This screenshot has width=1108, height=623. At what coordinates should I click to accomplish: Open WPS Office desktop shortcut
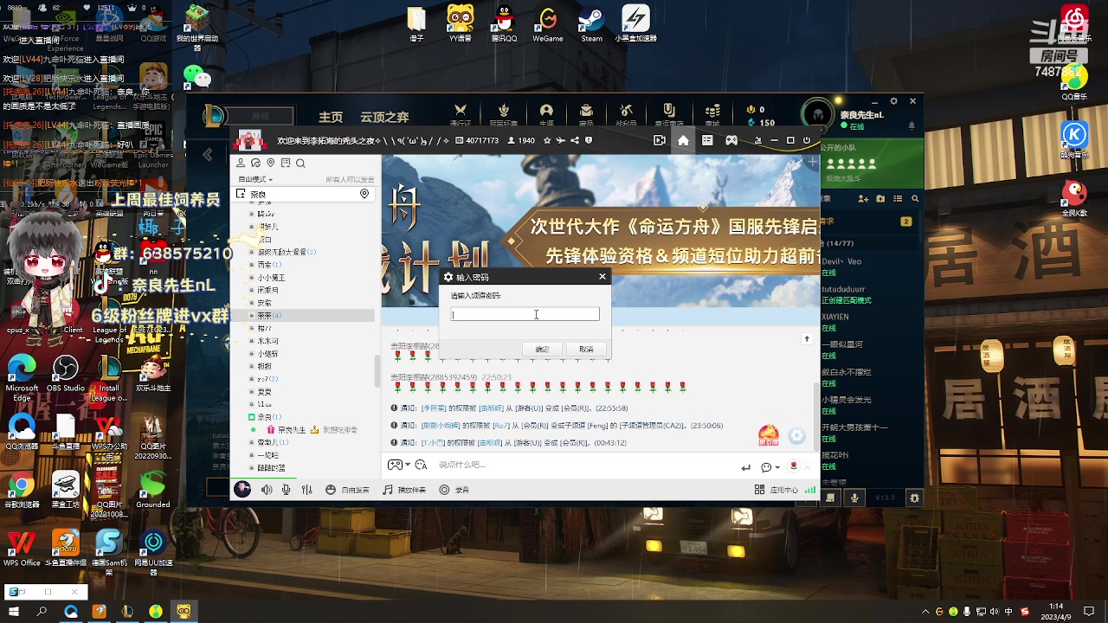[22, 548]
